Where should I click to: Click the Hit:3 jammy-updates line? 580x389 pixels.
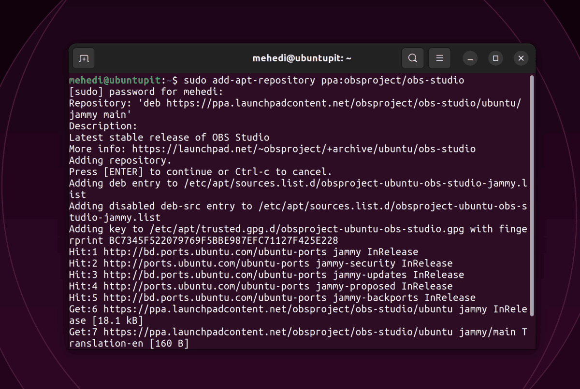tap(266, 275)
